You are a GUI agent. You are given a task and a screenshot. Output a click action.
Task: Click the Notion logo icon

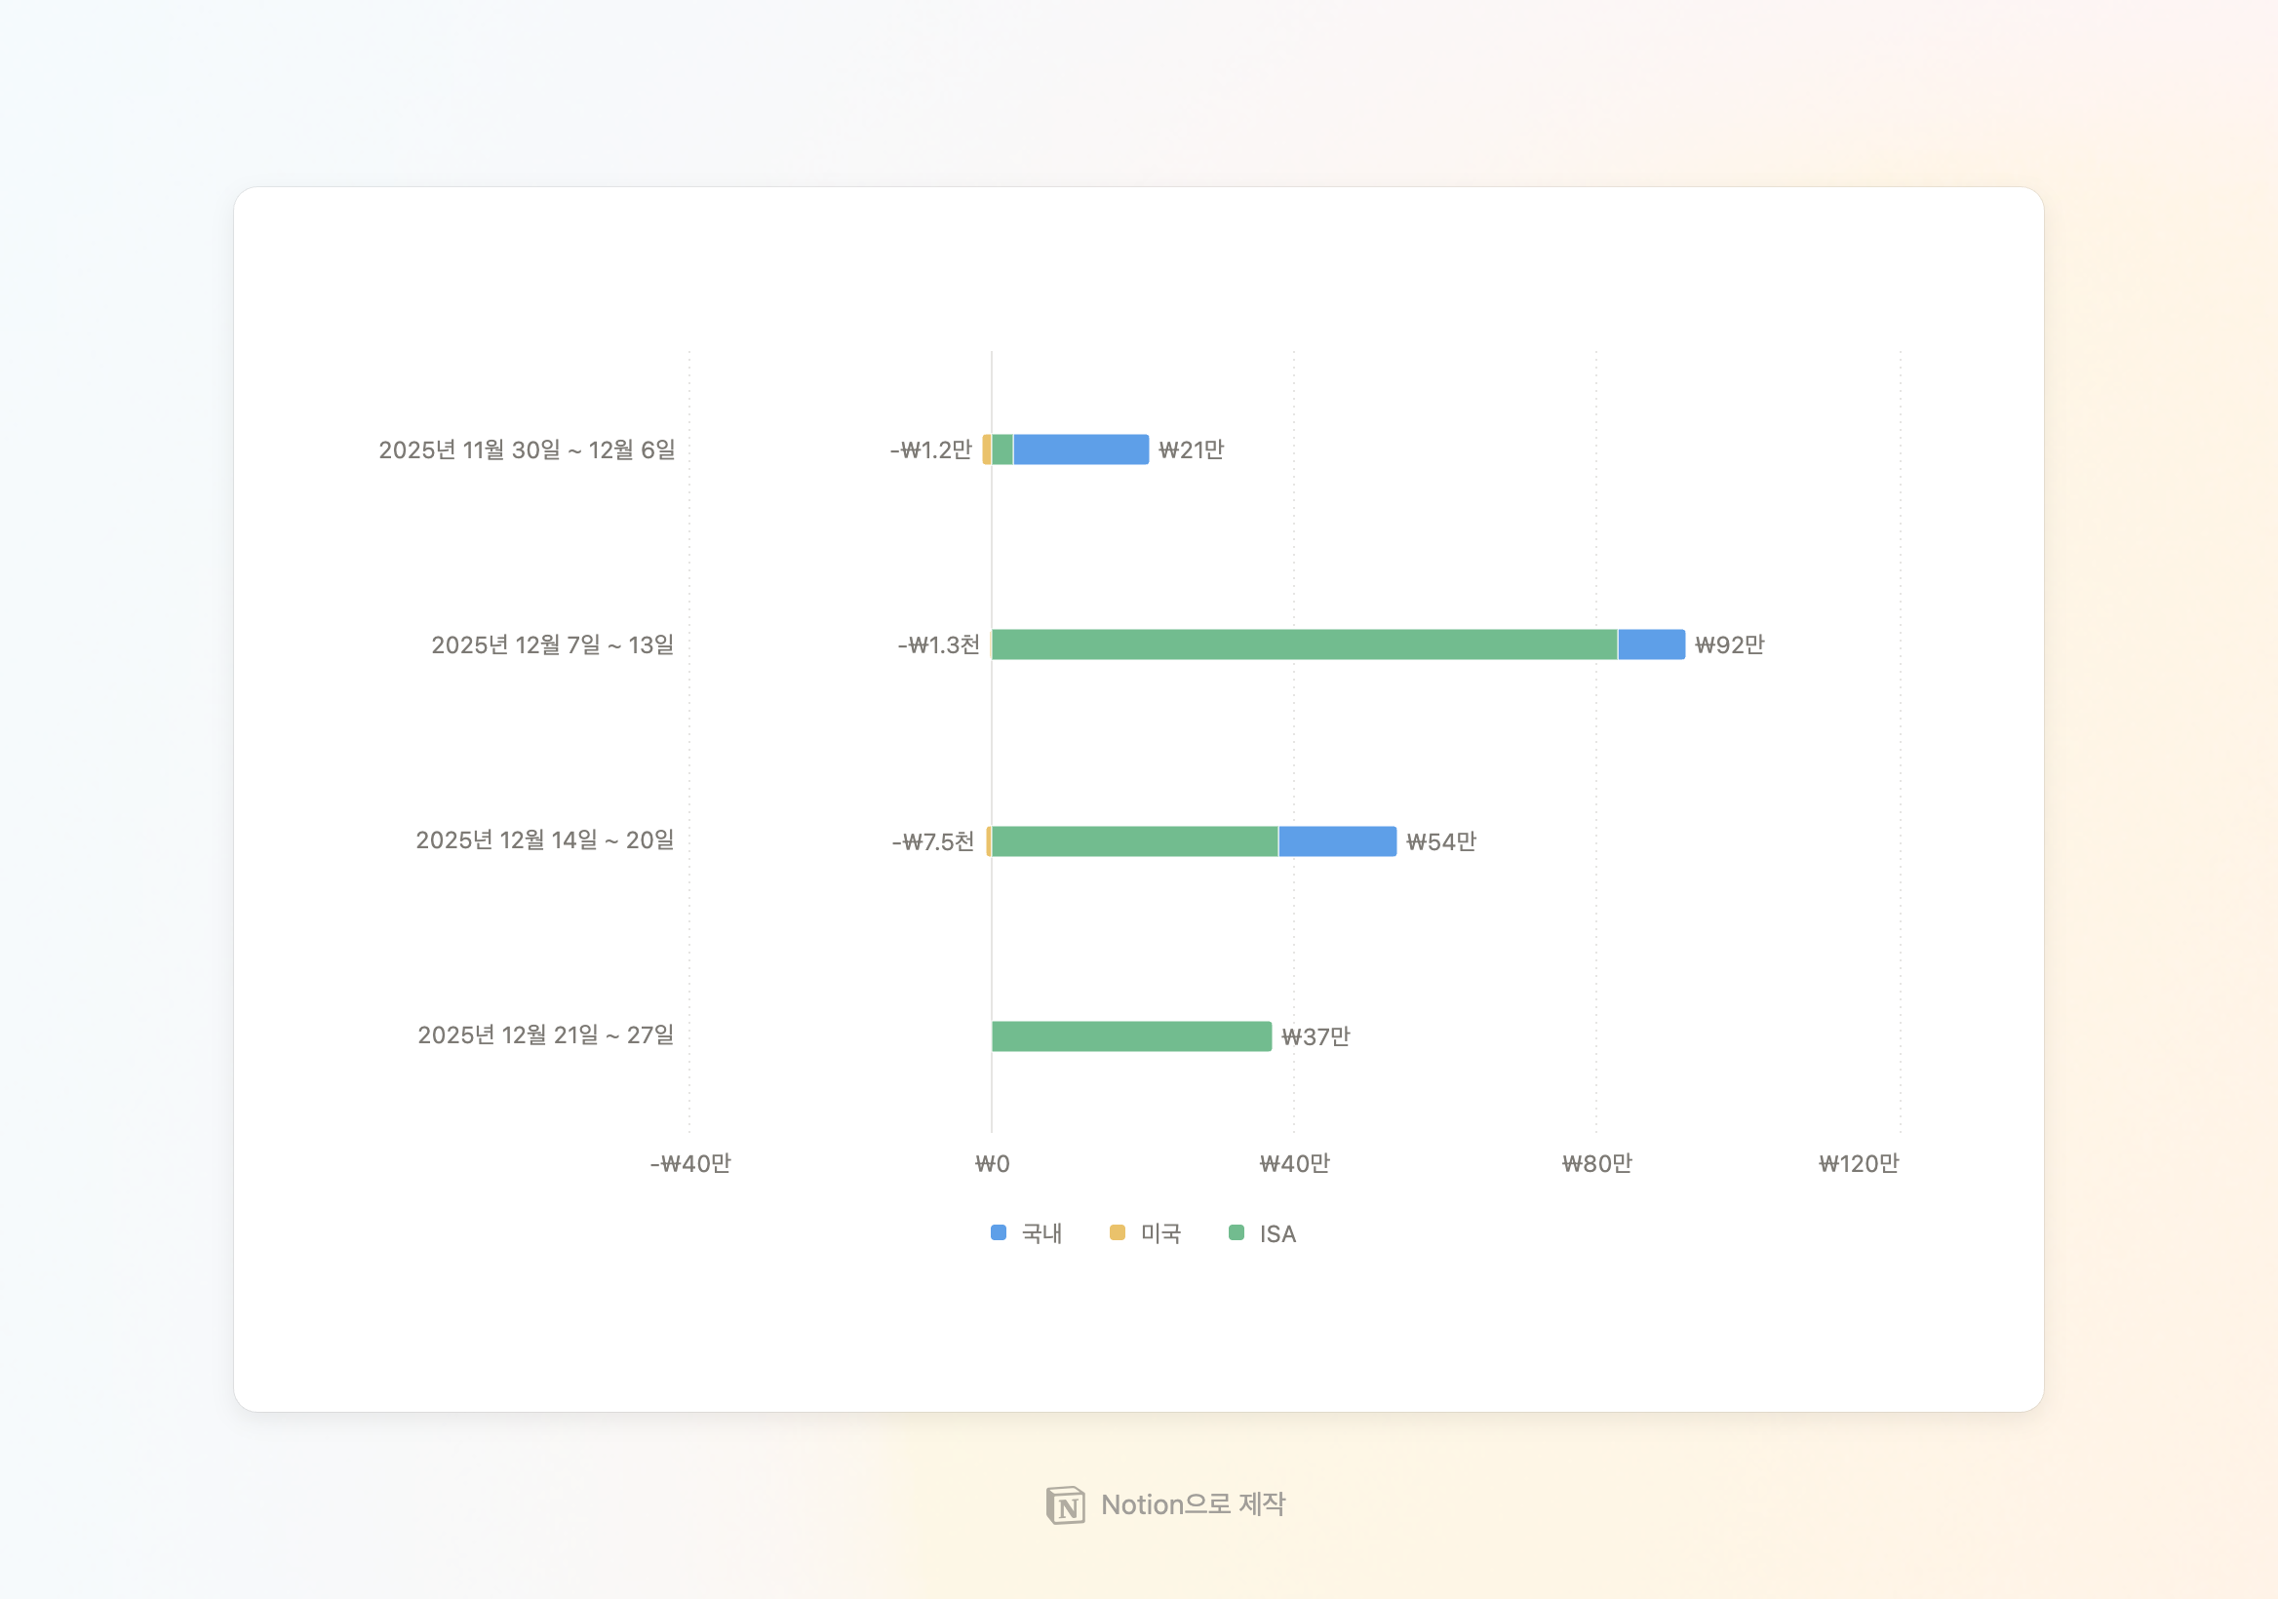1065,1504
